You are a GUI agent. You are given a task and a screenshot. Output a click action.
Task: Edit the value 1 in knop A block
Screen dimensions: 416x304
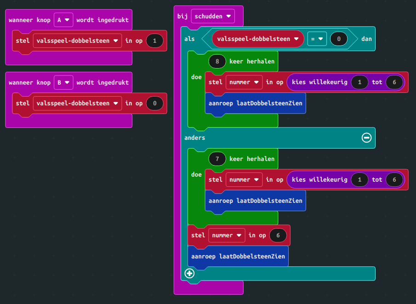(154, 41)
